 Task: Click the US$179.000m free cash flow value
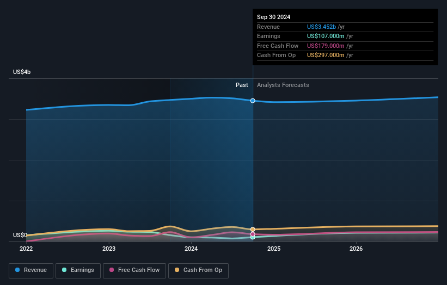[326, 46]
